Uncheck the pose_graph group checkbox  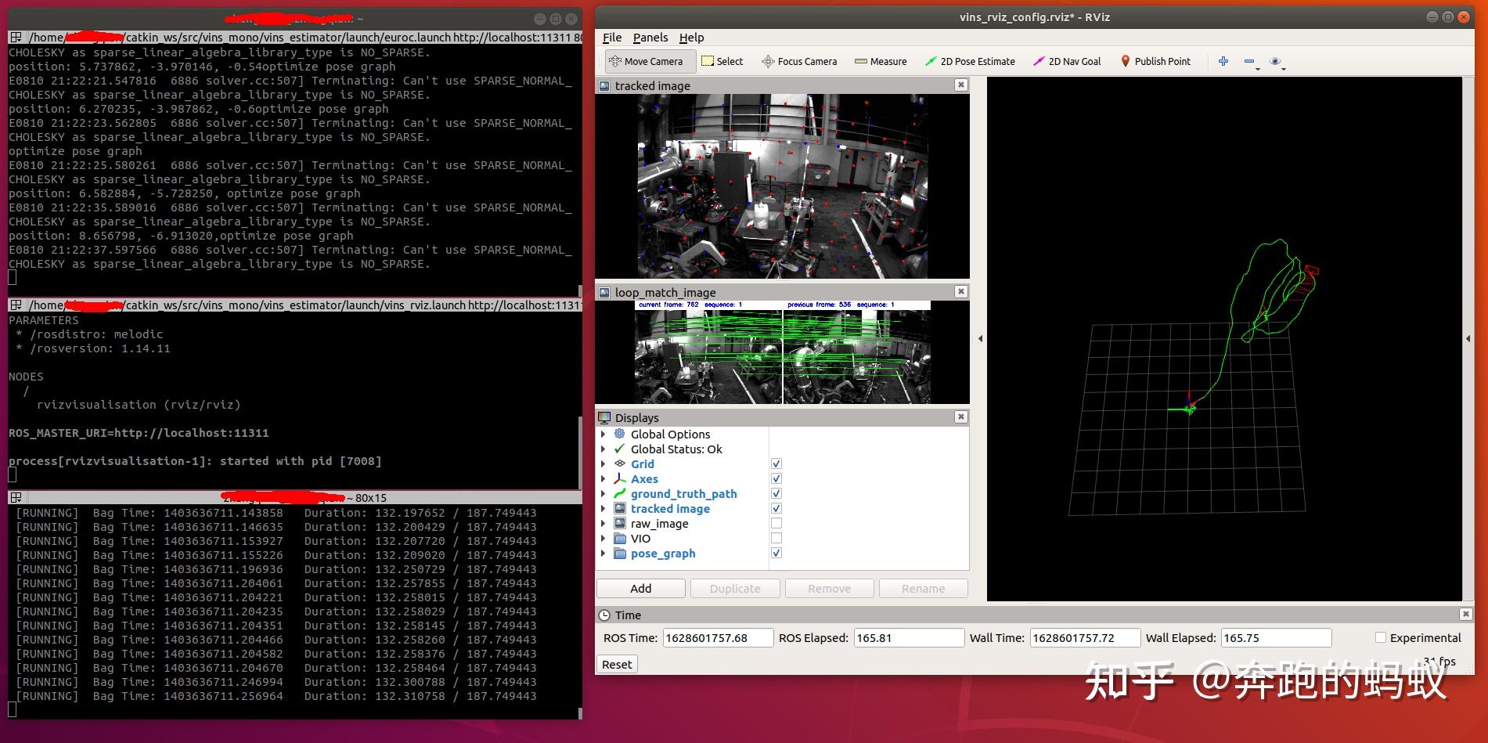click(x=776, y=553)
